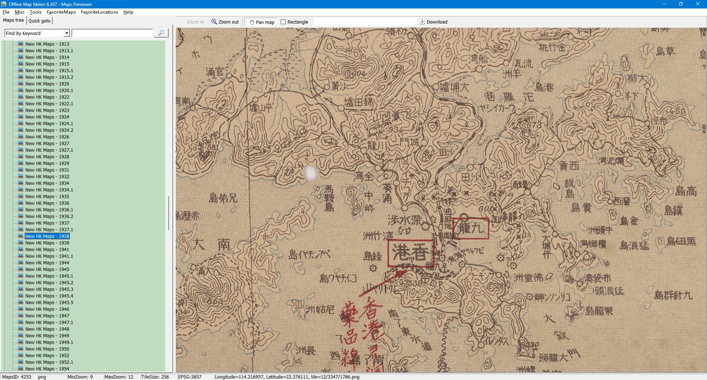This screenshot has width=707, height=380.
Task: Click the Download arrow icon
Action: 422,22
